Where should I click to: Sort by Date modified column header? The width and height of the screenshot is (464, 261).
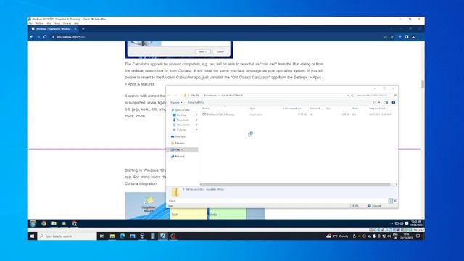[377, 109]
